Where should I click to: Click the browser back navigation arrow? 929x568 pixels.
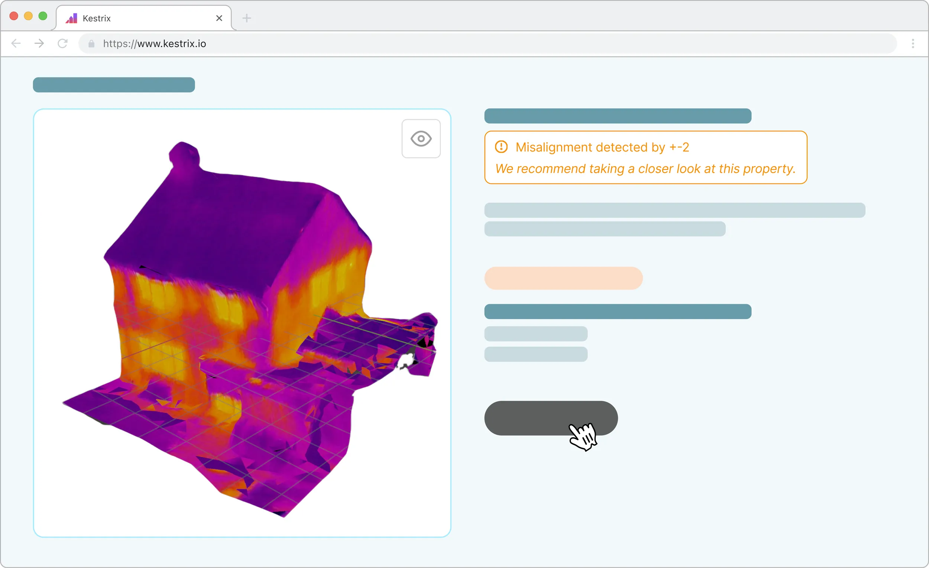(16, 43)
